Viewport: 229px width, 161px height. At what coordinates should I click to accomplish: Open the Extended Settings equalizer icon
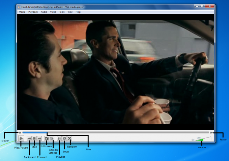[52, 139]
